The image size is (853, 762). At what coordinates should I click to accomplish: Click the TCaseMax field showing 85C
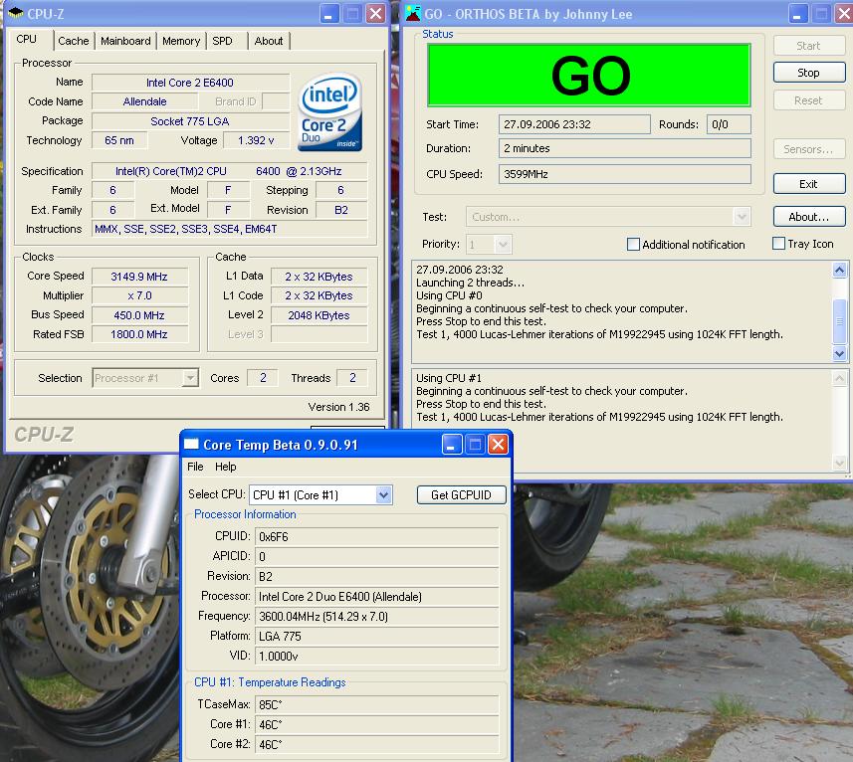tap(376, 705)
